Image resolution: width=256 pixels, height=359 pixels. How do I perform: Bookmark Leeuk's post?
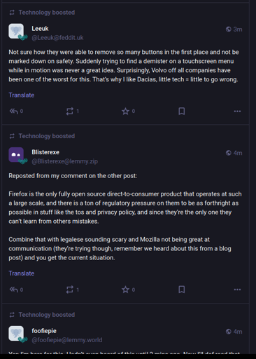click(x=182, y=111)
